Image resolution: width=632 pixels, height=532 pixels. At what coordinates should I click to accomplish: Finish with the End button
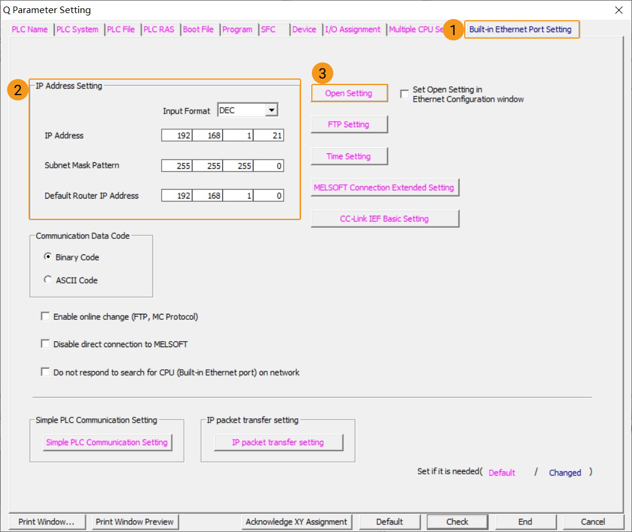coord(525,521)
